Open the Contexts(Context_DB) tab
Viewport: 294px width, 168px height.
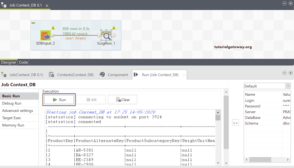click(71, 75)
